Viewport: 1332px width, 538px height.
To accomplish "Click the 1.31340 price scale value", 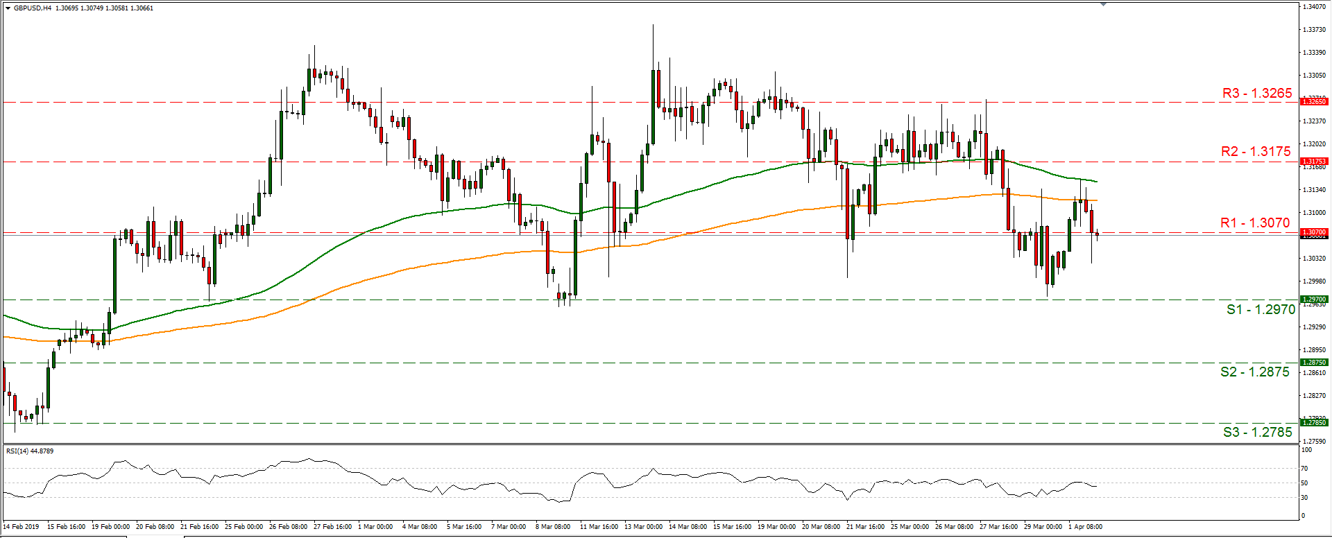I will 1315,190.
